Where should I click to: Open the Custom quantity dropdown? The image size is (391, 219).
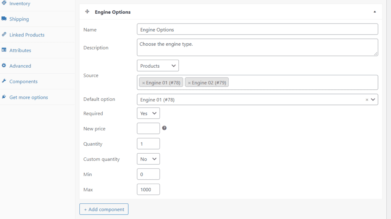pos(148,159)
